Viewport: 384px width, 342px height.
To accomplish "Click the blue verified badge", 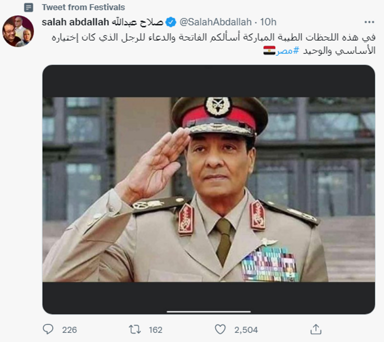I will pyautogui.click(x=170, y=22).
